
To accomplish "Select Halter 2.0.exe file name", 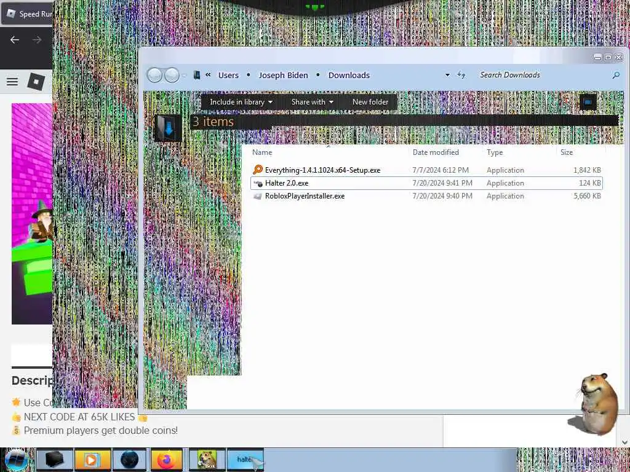I will click(x=287, y=183).
